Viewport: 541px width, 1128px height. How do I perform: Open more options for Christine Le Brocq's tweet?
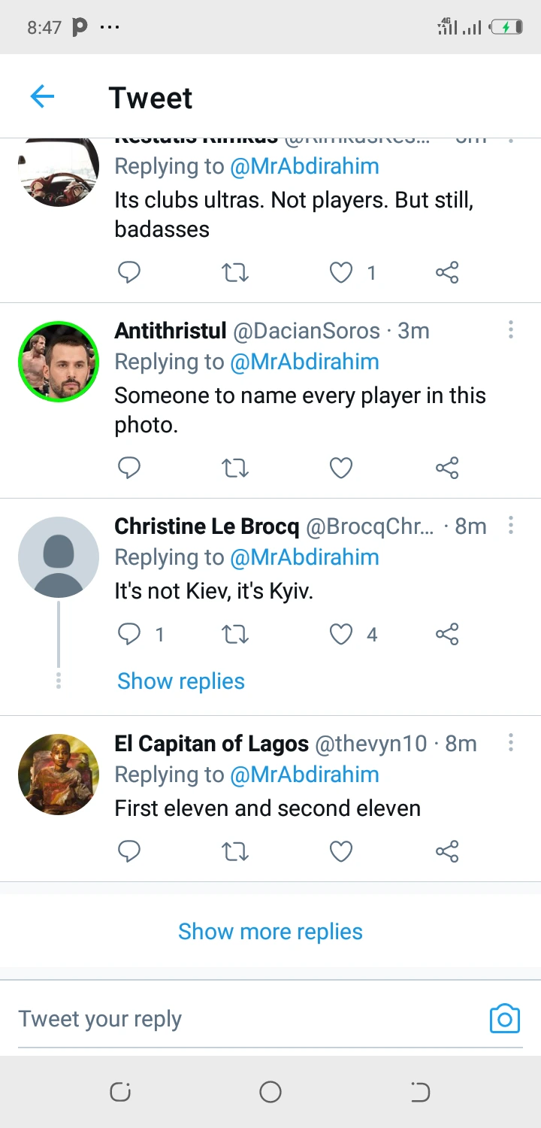[x=510, y=526]
